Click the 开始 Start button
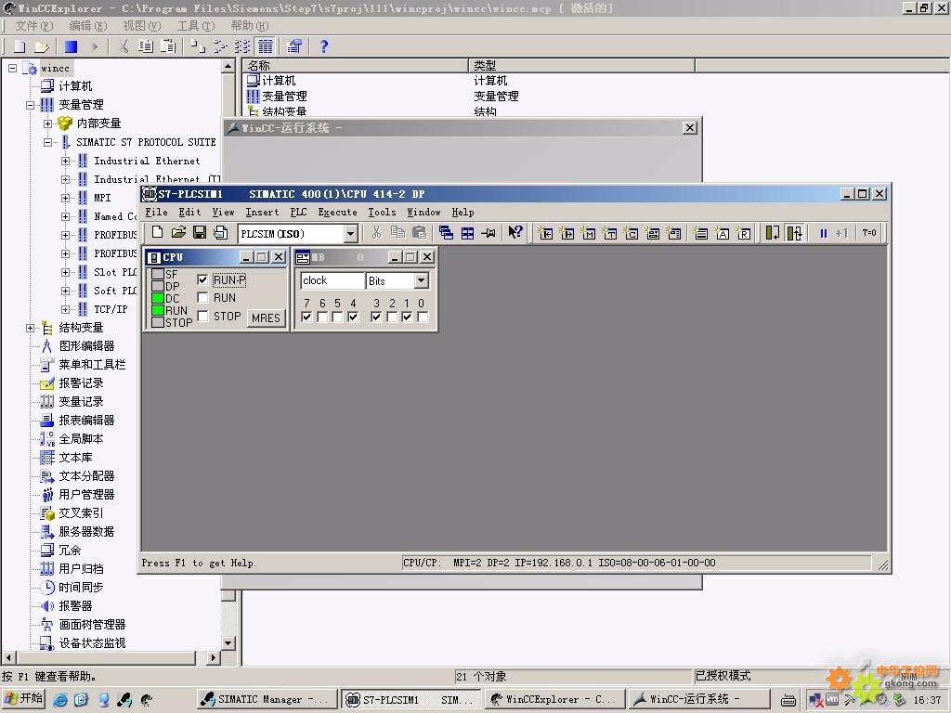 (23, 698)
